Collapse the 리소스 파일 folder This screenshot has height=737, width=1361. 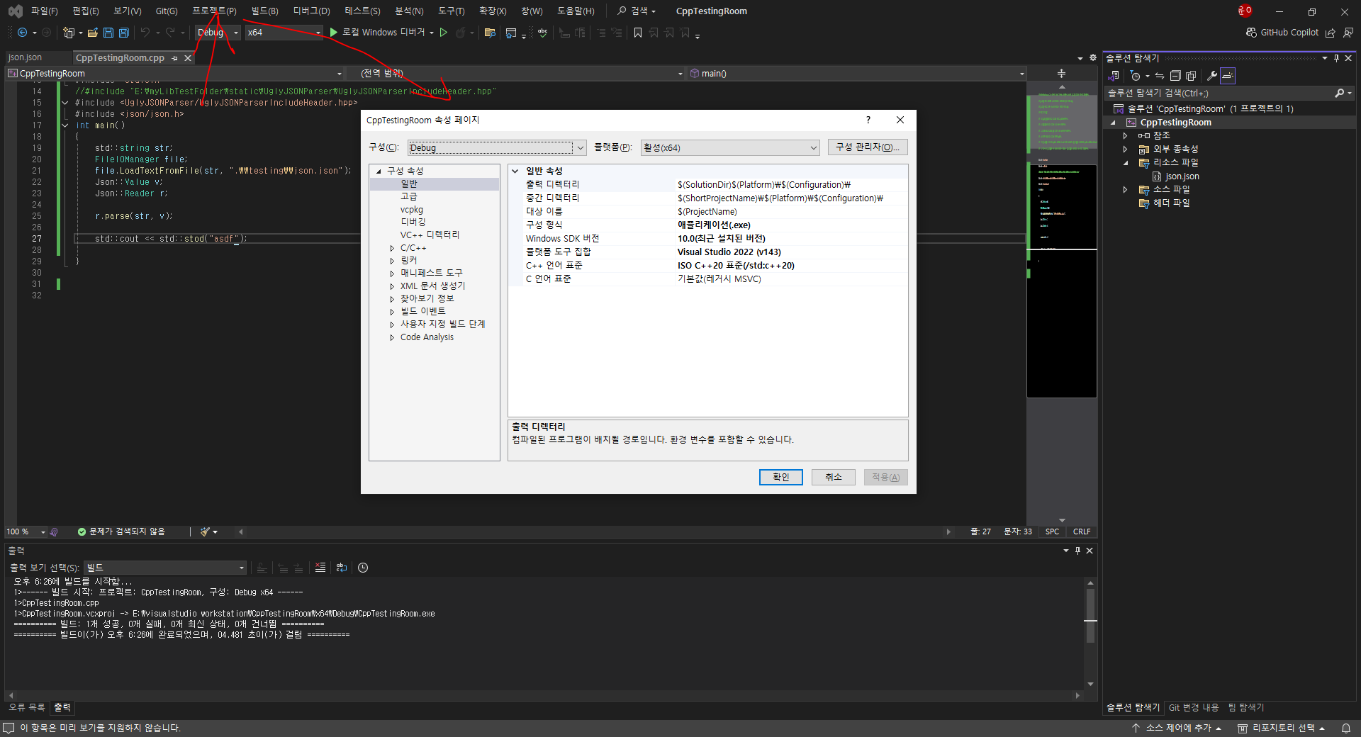(1125, 163)
